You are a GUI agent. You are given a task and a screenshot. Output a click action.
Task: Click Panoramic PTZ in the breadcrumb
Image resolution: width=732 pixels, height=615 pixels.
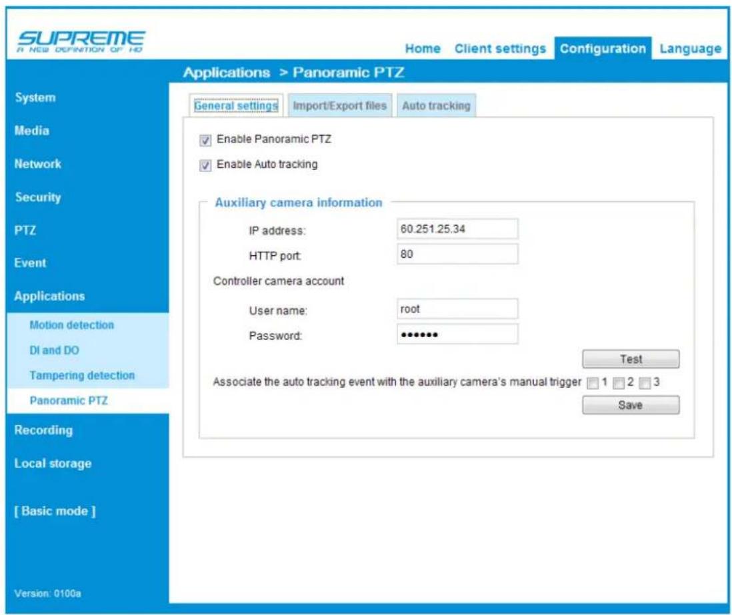pos(348,73)
